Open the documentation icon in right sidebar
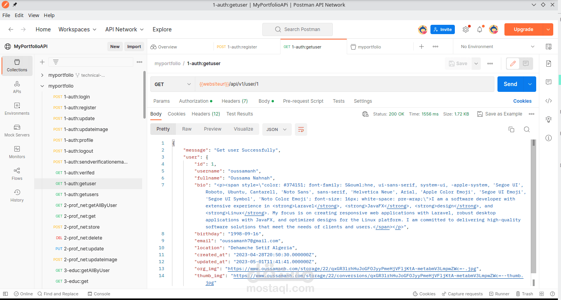The height and width of the screenshot is (300, 561). coord(549,63)
